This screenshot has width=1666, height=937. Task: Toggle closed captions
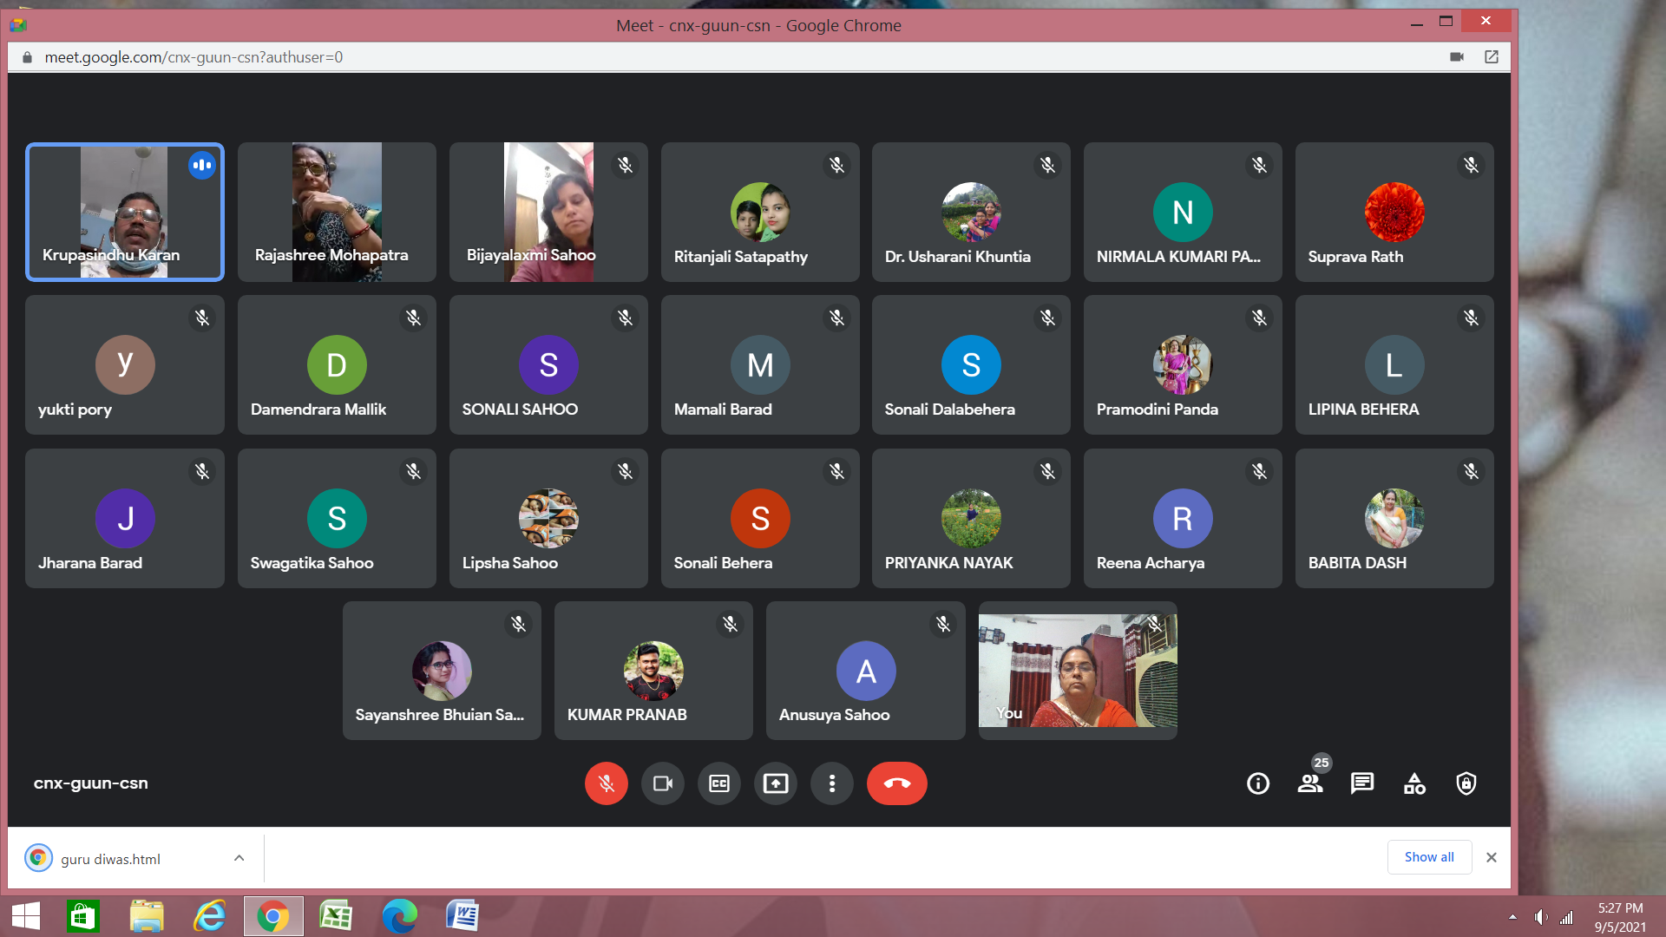coord(719,783)
